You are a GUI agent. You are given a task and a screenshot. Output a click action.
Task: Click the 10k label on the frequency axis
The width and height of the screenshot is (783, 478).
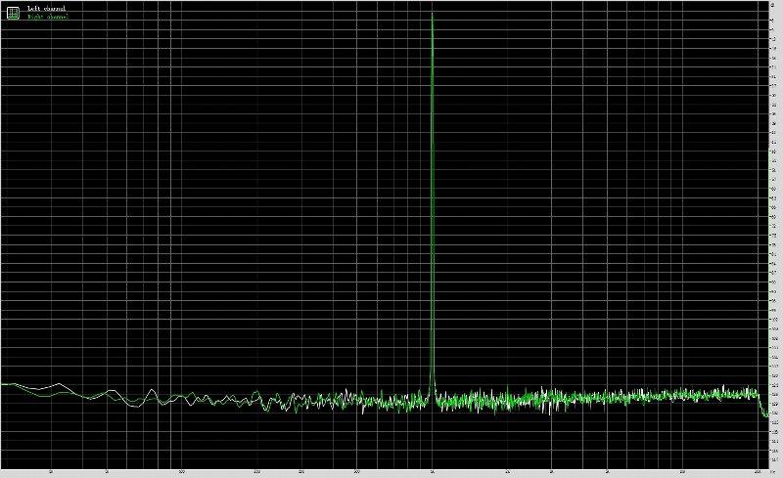tap(683, 472)
